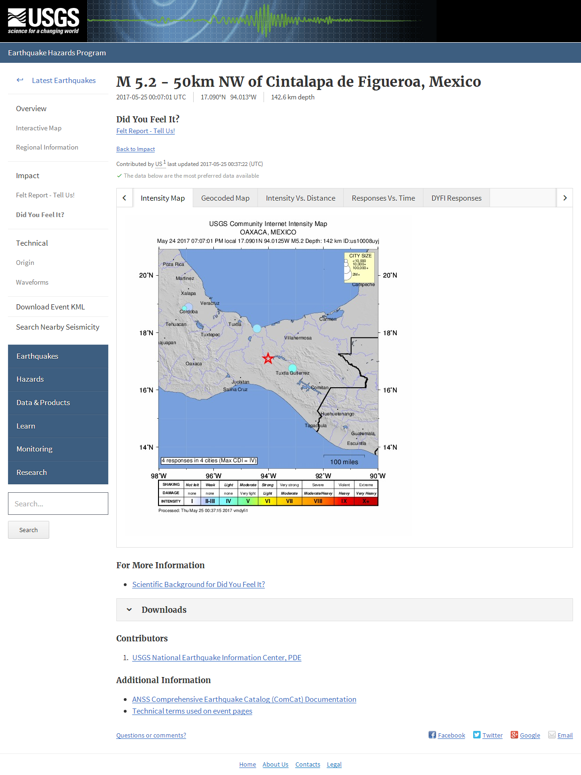Open the Intensity Vs. Distance tab

300,198
